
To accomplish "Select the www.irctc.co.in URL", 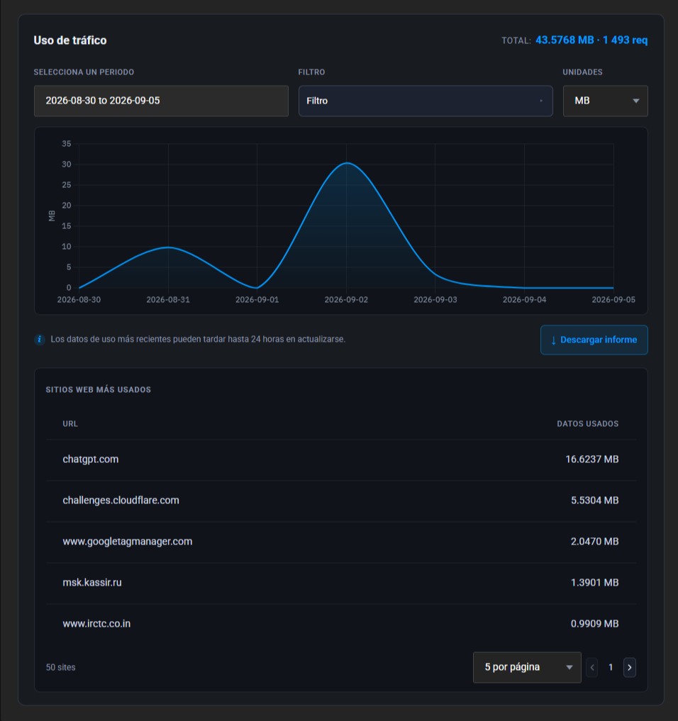I will tap(96, 623).
